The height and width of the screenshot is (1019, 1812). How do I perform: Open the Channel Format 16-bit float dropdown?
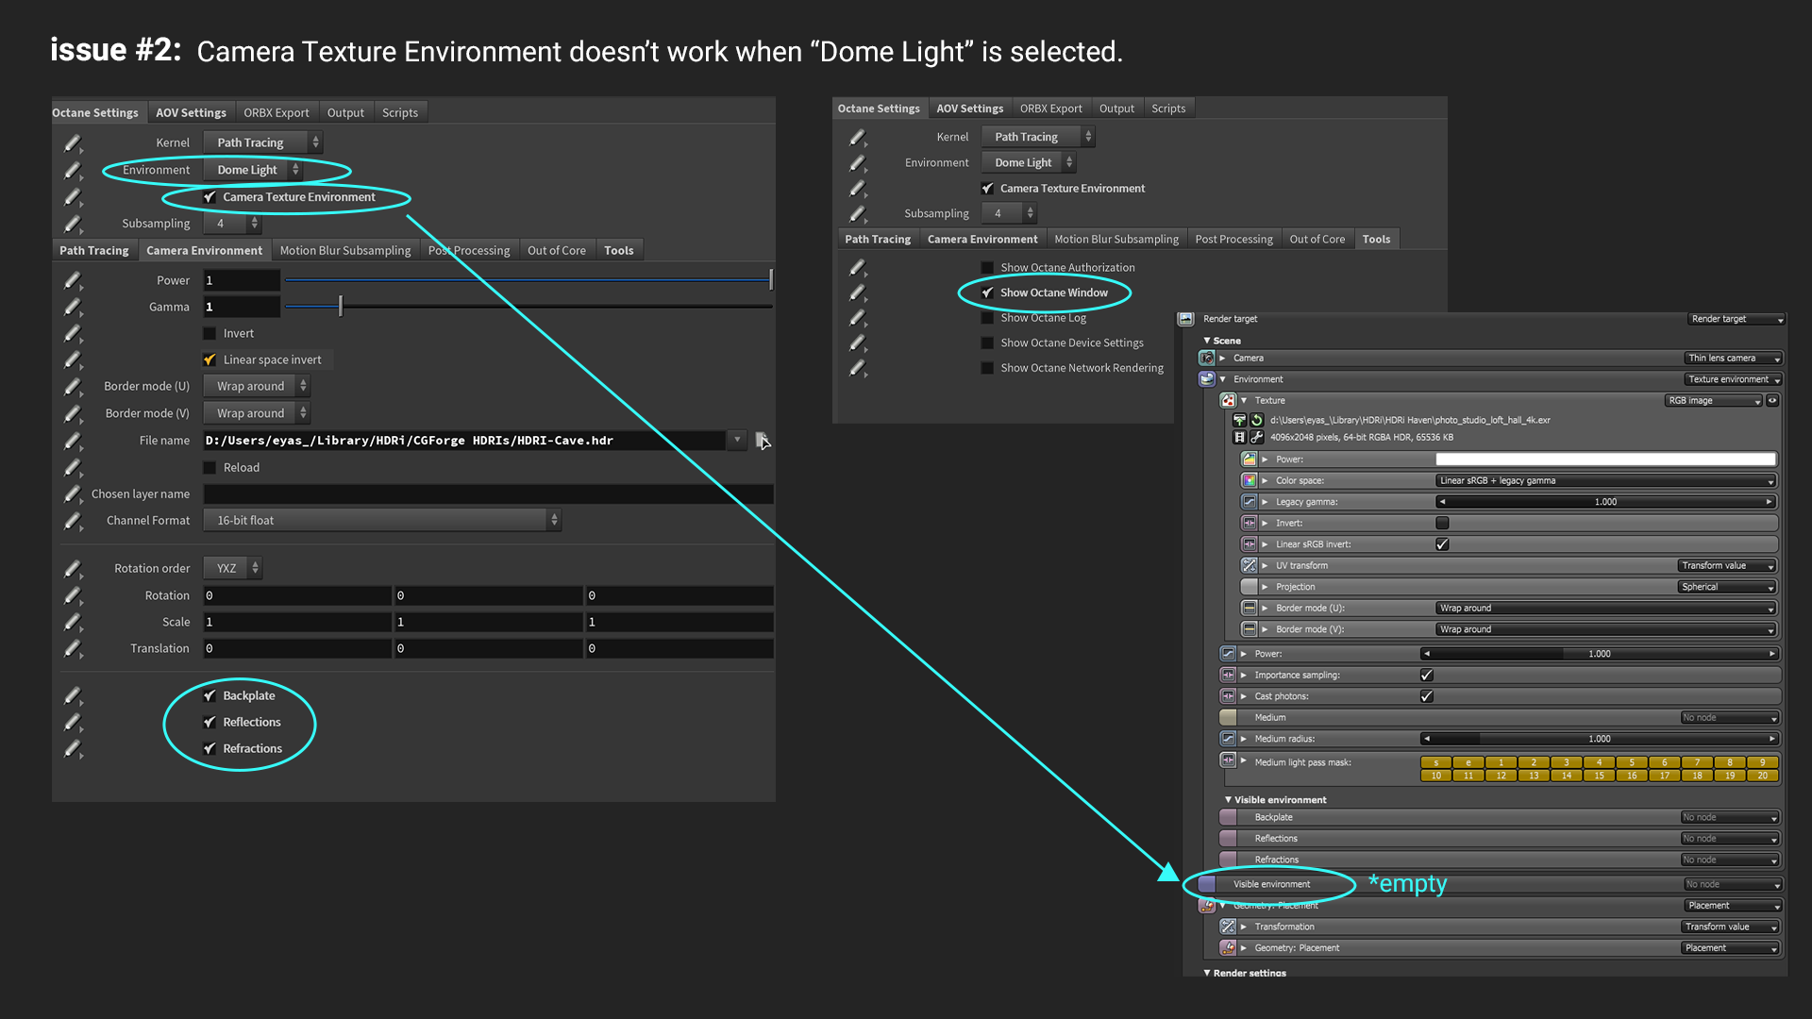(x=382, y=520)
